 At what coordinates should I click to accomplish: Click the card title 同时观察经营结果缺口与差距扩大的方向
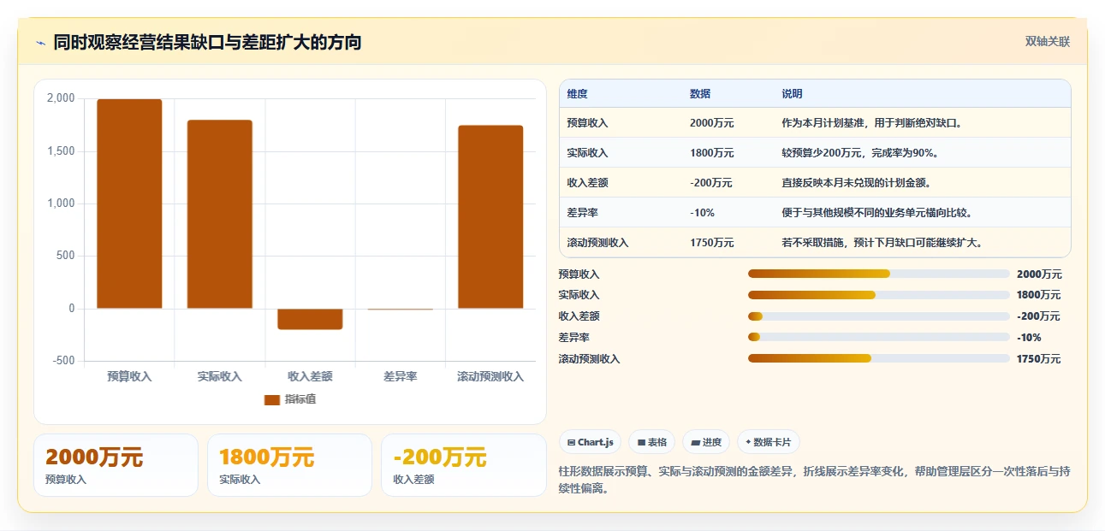click(207, 42)
